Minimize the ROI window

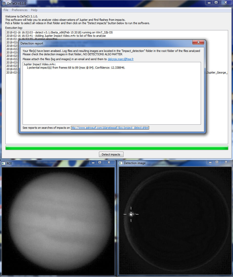[93, 162]
